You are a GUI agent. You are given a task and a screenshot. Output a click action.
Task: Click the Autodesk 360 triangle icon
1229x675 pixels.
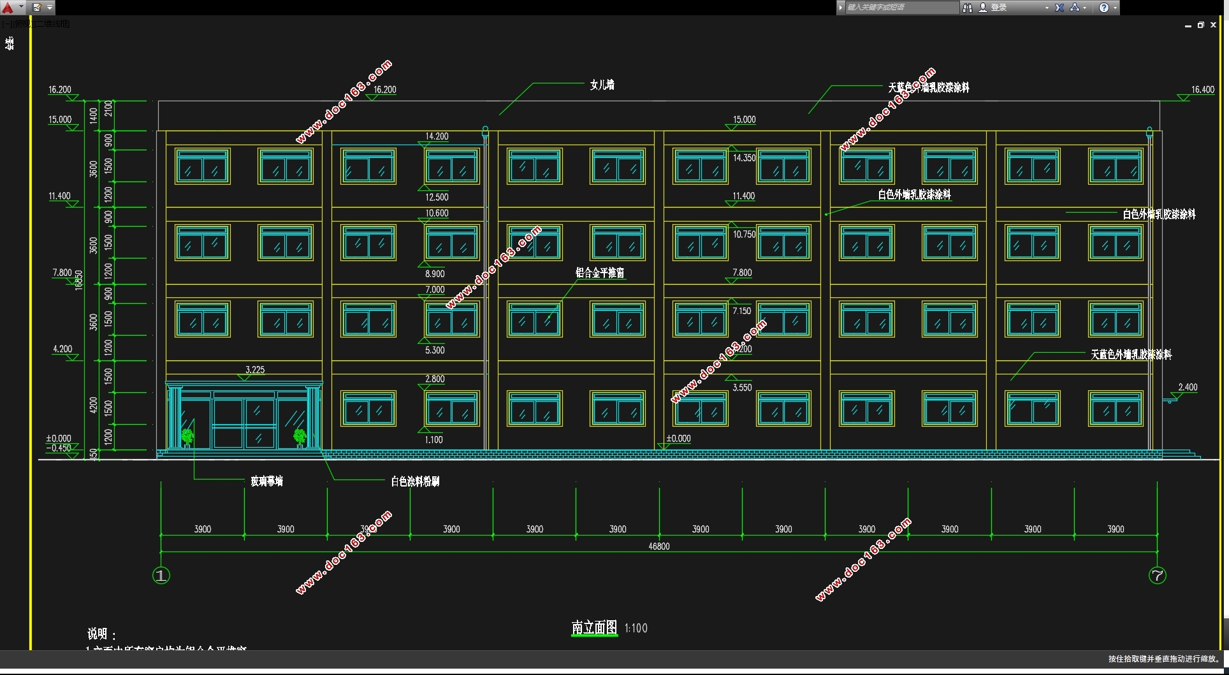click(x=1074, y=8)
